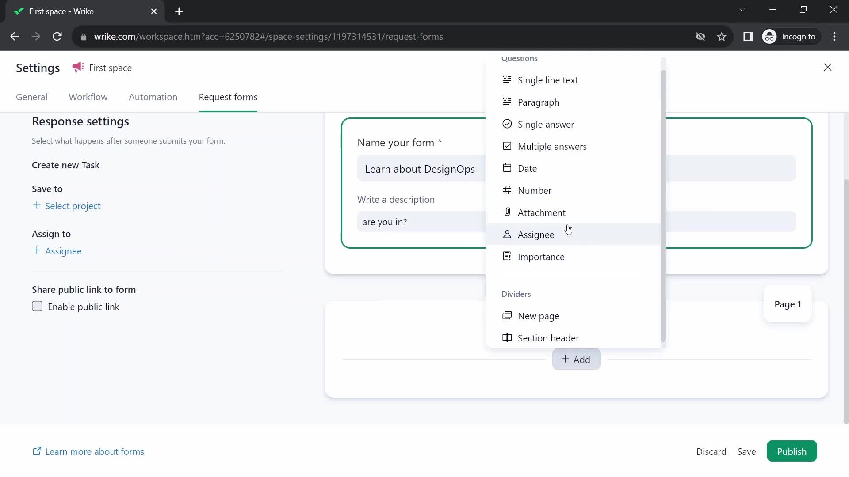Click Select project link
The width and height of the screenshot is (849, 477).
[67, 206]
